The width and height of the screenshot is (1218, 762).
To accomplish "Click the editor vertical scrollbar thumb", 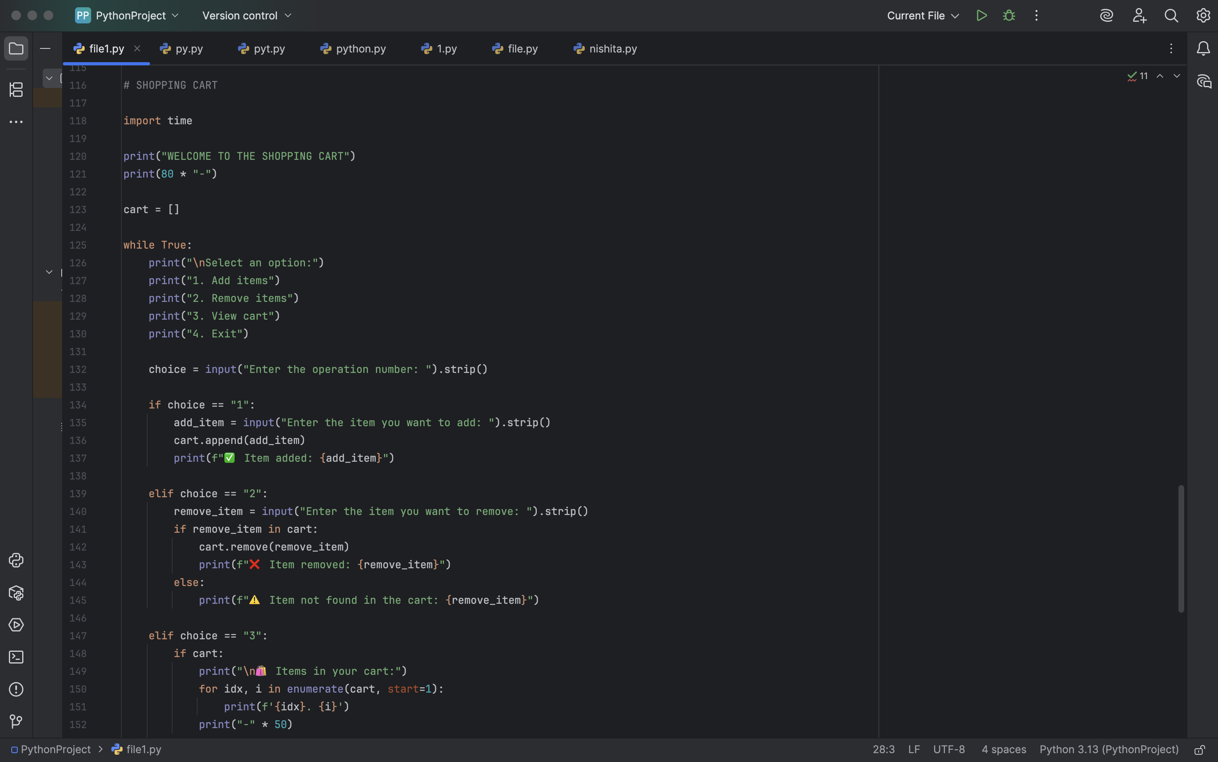I will click(x=1181, y=548).
